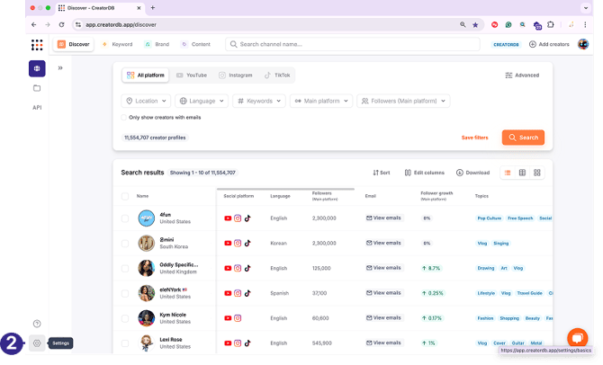
Task: Open the Sort options
Action: coord(382,174)
